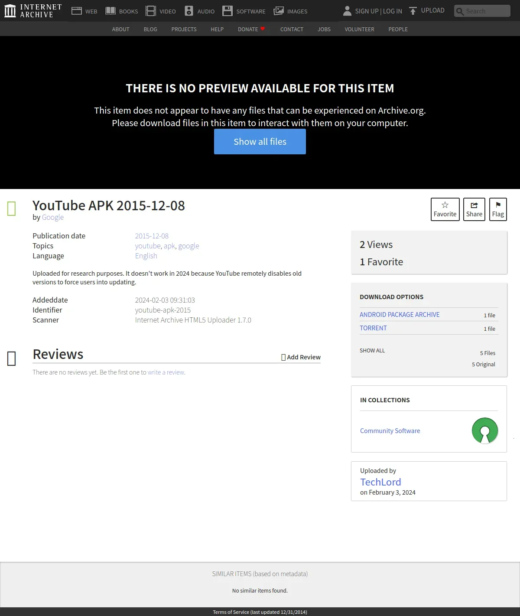Go to the ABOUT page
520x616 pixels.
tap(120, 29)
